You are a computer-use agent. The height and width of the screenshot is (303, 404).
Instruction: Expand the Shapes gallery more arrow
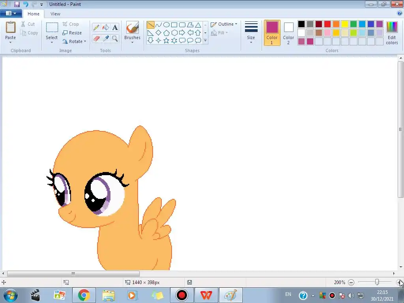pos(205,41)
